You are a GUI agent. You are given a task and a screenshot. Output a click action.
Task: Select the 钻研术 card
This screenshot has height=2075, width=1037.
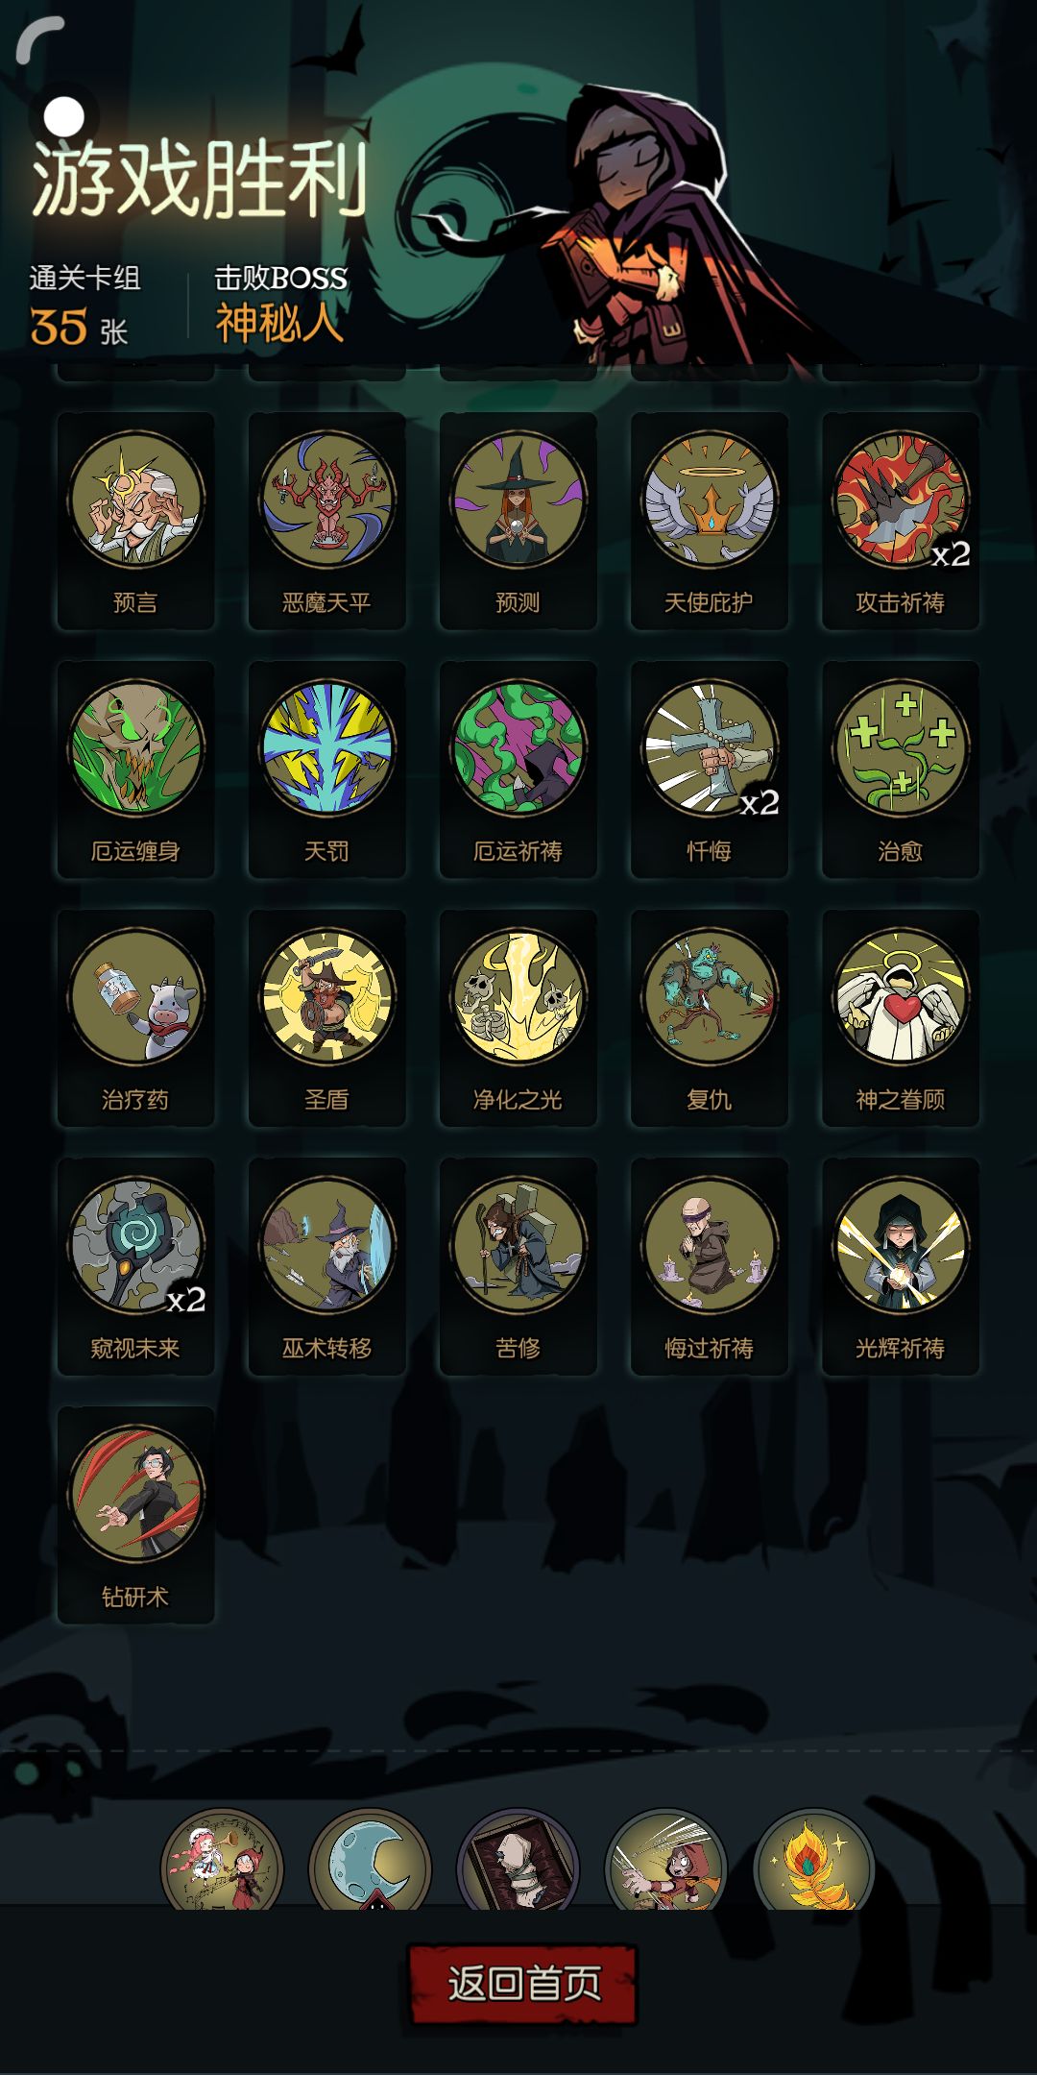pos(135,1516)
